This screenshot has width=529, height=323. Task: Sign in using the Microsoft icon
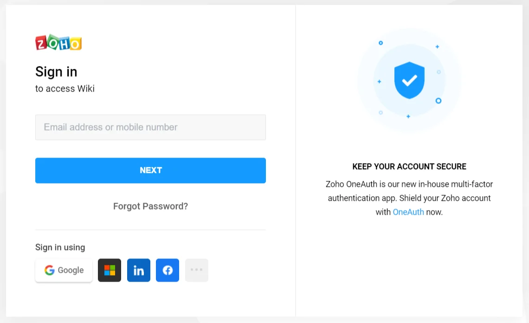tap(109, 270)
